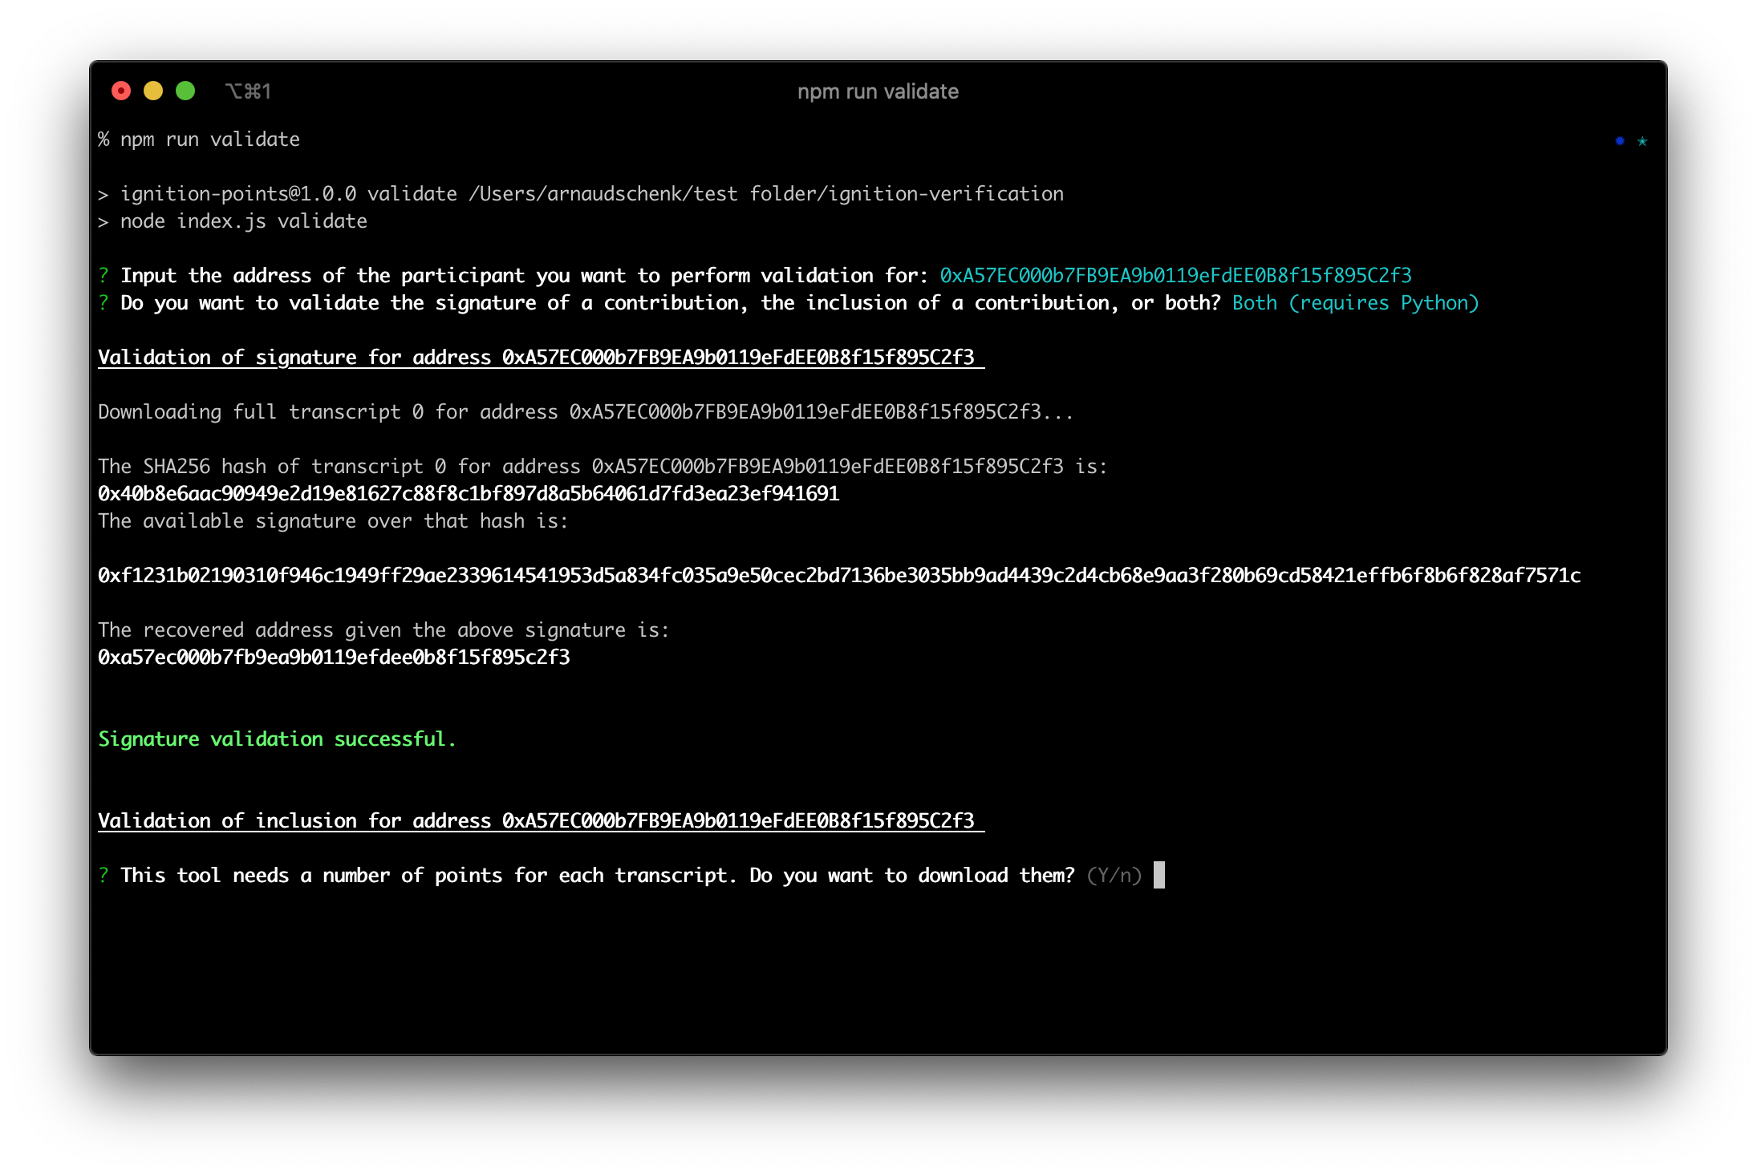Click the green 'Signature validation successful.' message
The width and height of the screenshot is (1757, 1174).
[277, 739]
